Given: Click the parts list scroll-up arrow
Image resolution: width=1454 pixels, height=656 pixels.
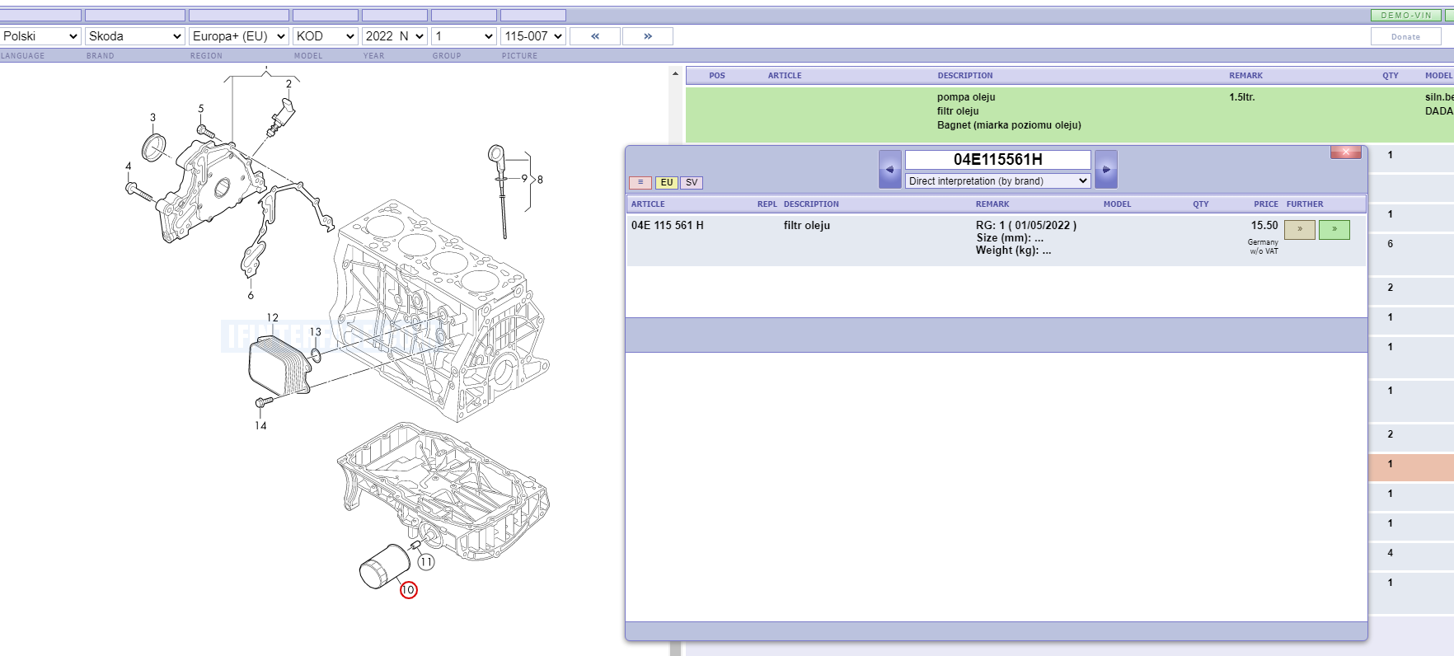Looking at the screenshot, I should 676,74.
